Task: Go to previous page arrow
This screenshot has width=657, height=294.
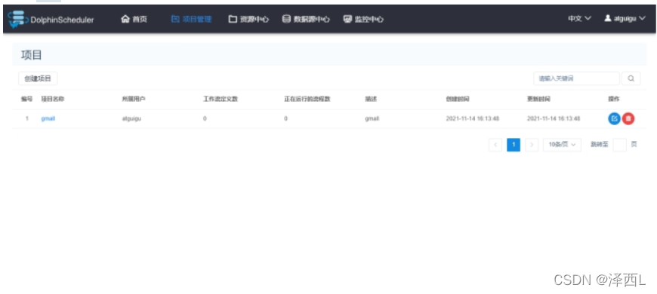Action: click(x=495, y=145)
